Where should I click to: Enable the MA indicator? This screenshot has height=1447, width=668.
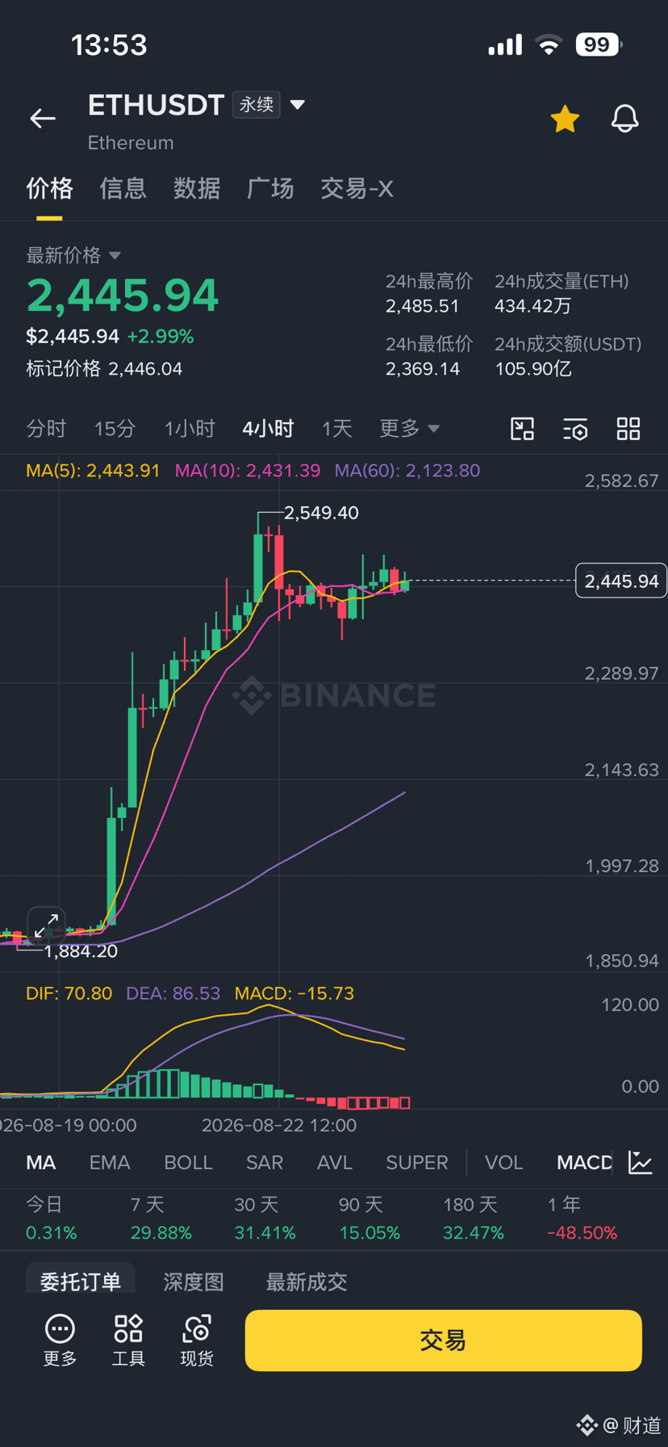[x=41, y=1163]
